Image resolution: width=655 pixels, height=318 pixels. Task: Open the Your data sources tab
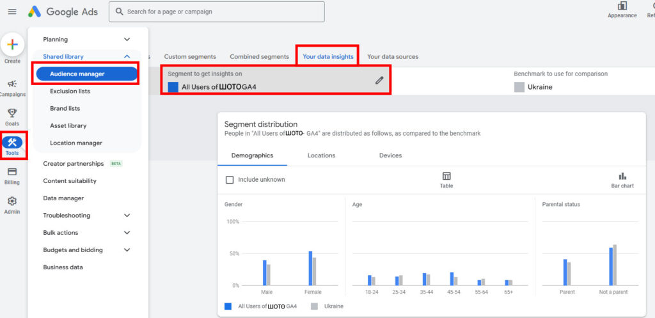(393, 57)
